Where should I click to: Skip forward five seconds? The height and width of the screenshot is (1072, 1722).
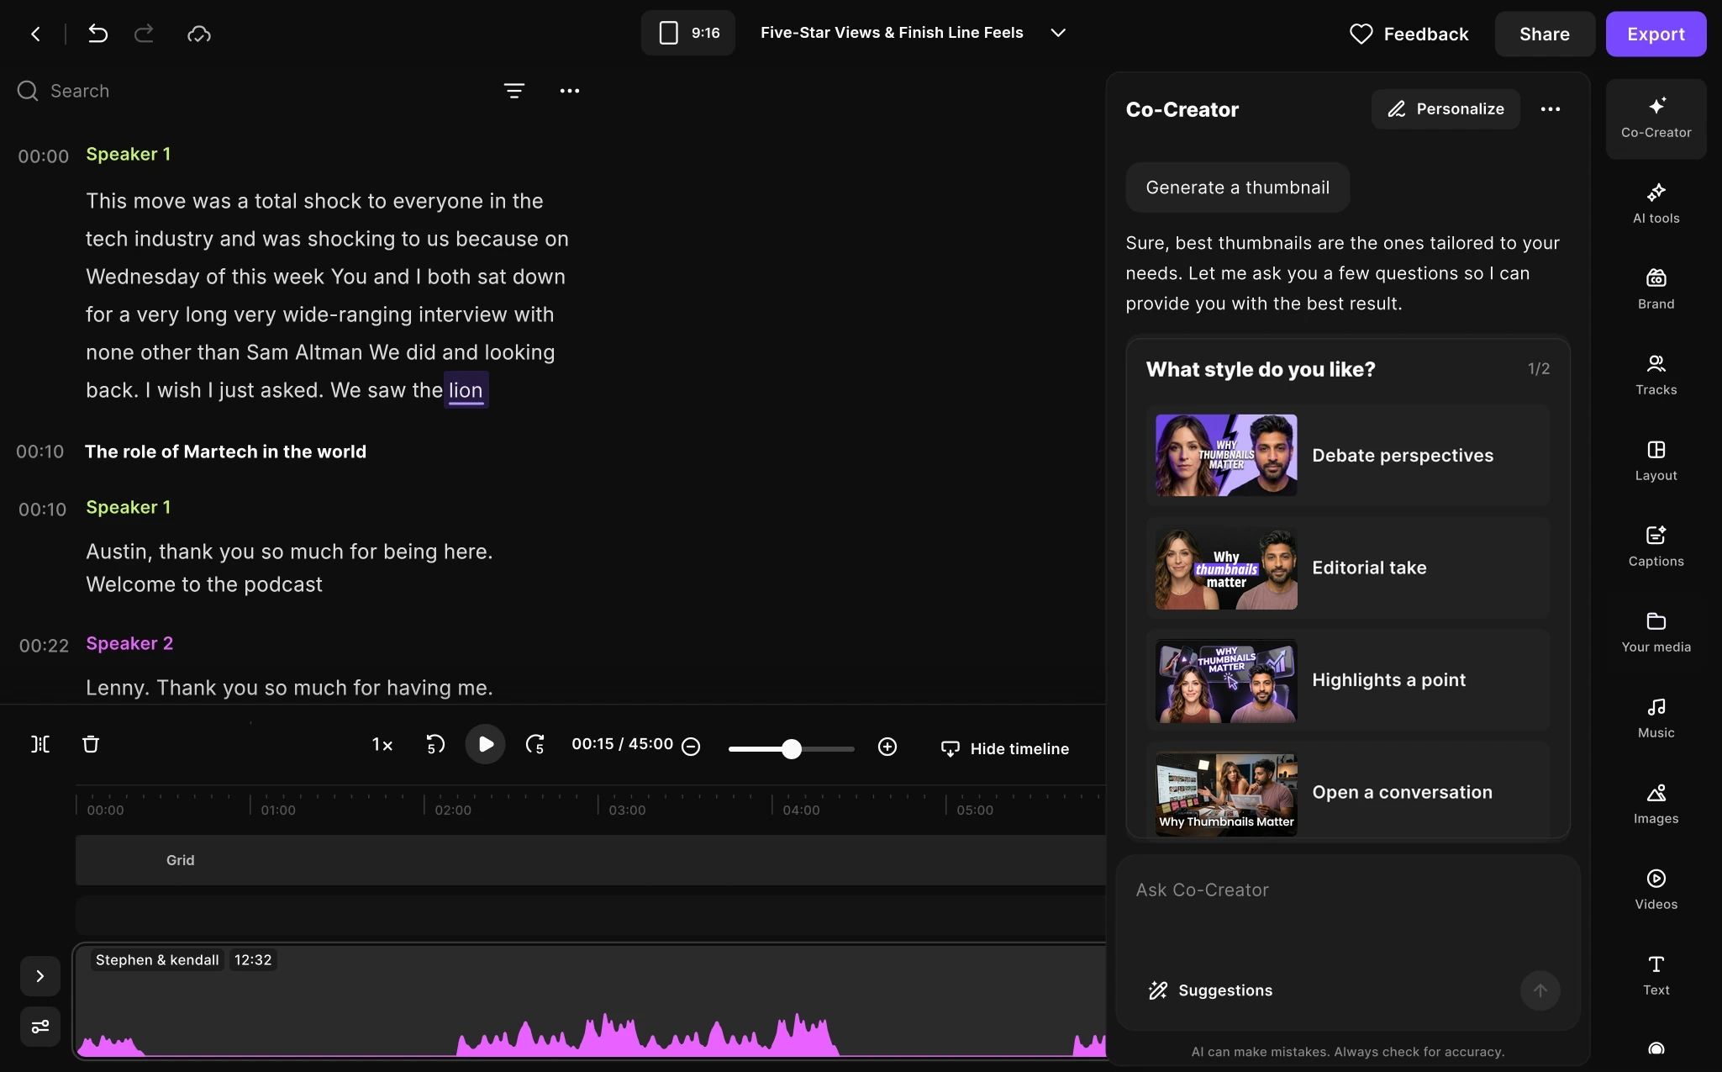coord(535,744)
